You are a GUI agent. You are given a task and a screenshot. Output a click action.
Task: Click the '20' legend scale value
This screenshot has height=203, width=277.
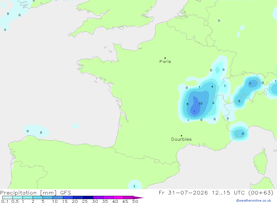pos(75,201)
